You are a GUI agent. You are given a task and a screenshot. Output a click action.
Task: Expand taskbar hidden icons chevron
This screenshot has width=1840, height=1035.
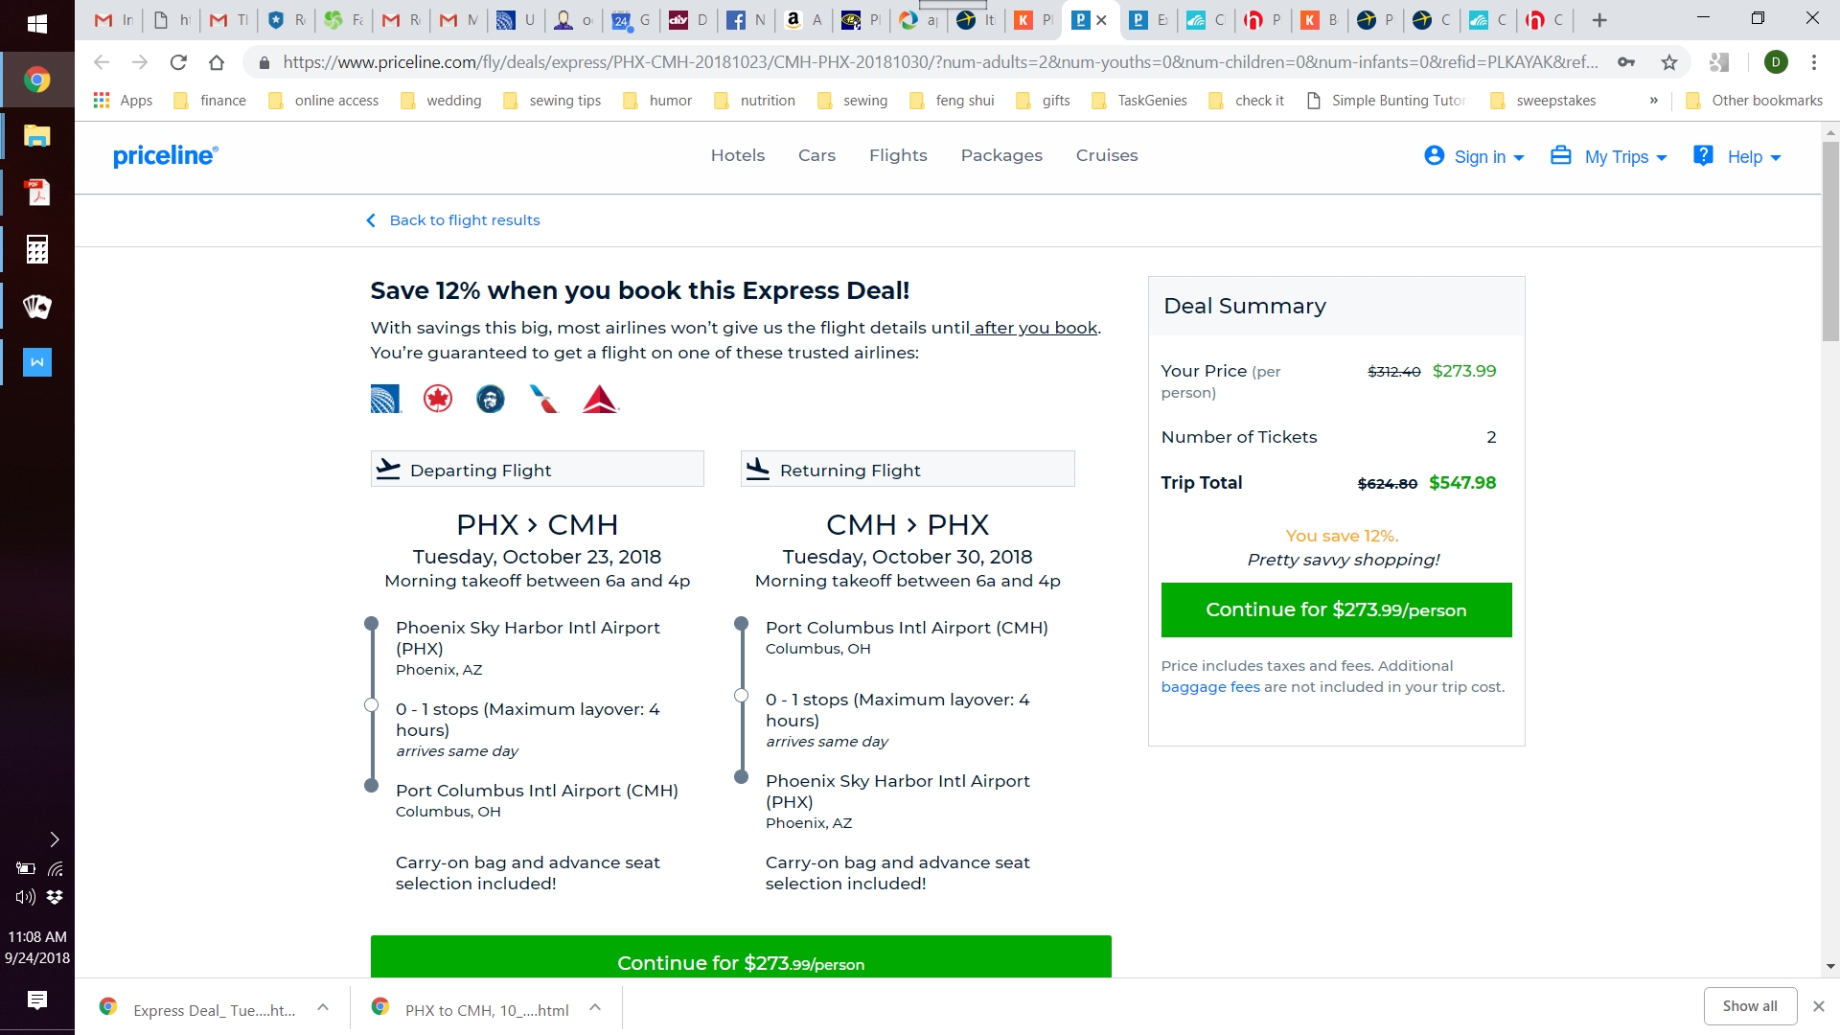pyautogui.click(x=55, y=839)
